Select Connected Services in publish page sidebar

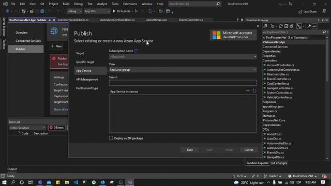pos(28,41)
